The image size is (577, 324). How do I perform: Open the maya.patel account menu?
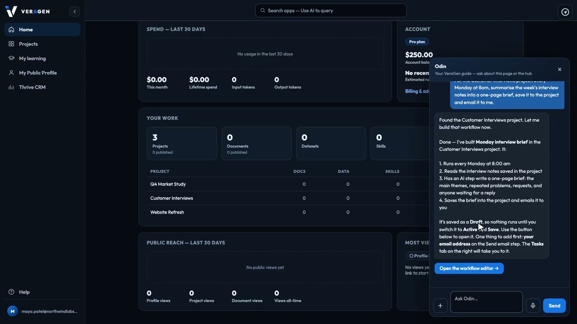(42, 311)
